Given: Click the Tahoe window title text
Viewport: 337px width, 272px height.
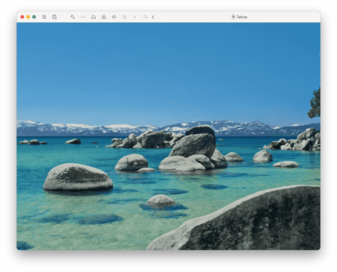Looking at the screenshot, I should pyautogui.click(x=242, y=17).
